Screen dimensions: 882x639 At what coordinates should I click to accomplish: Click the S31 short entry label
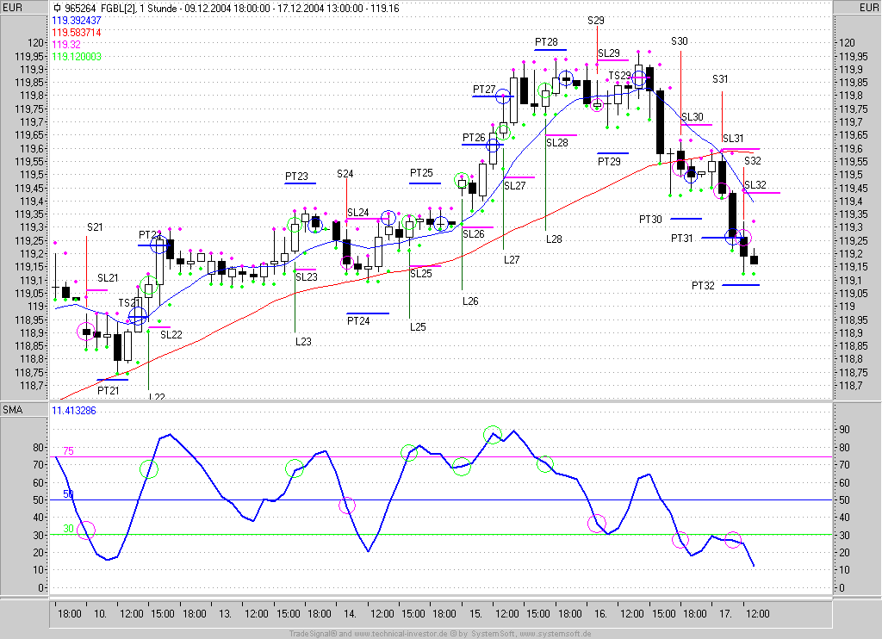tap(720, 79)
